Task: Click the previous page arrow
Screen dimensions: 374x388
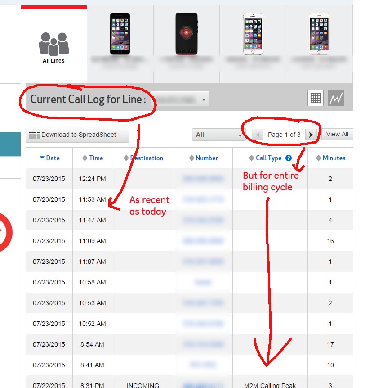Action: [x=258, y=135]
